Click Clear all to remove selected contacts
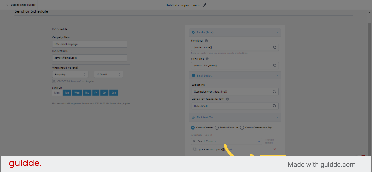Image resolution: width=372 pixels, height=172 pixels. [x=208, y=135]
